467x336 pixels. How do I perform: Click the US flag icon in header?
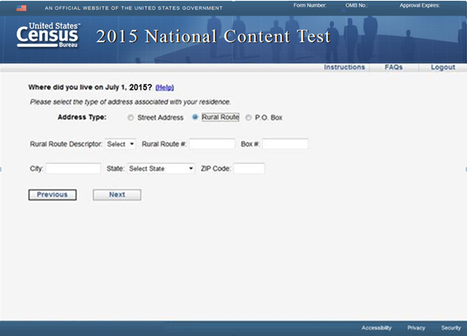point(21,8)
